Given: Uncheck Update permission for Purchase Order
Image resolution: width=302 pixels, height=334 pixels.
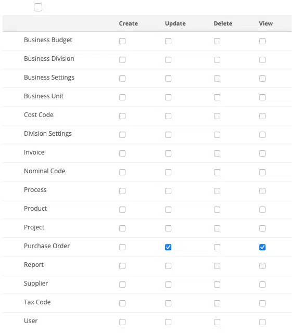Looking at the screenshot, I should (168, 247).
